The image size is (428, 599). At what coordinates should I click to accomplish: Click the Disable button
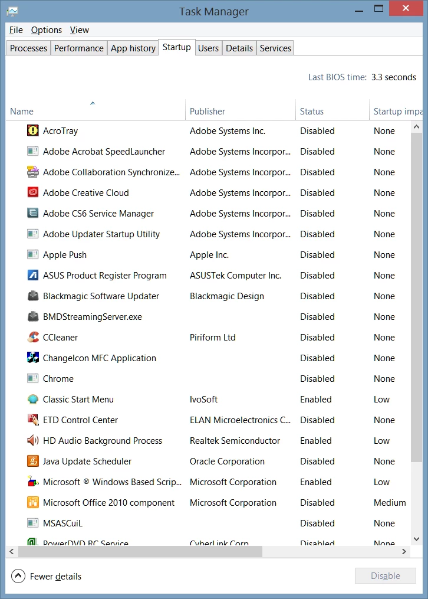click(x=386, y=576)
